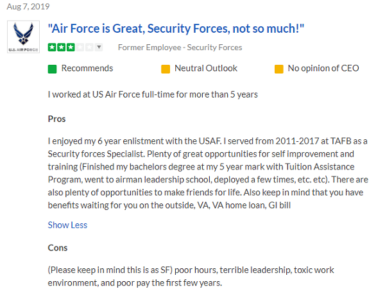Viewport: 385px width, 294px height.
Task: Click the "No opinion of CEO" label
Action: coord(323,69)
